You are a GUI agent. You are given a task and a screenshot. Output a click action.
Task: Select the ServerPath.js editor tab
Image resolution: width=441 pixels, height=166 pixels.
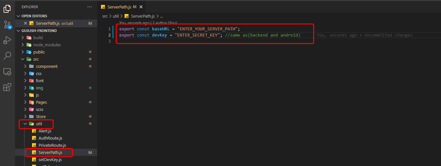119,7
